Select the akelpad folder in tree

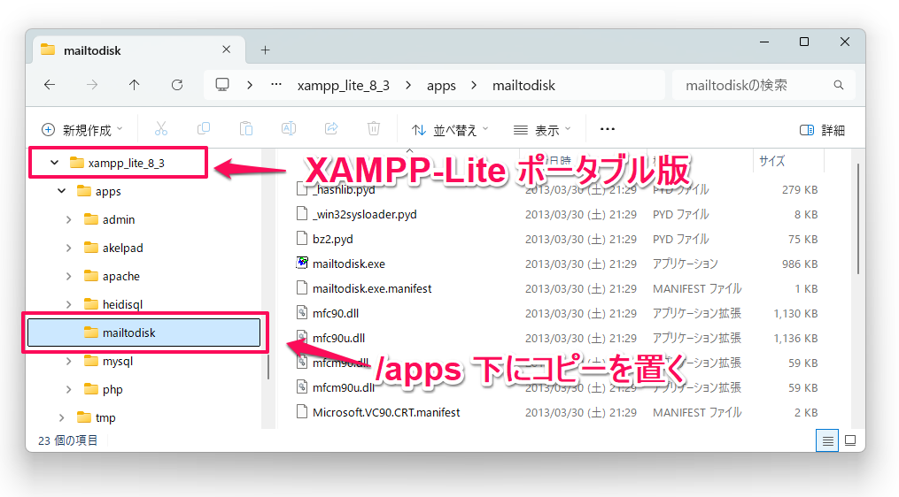(x=123, y=248)
